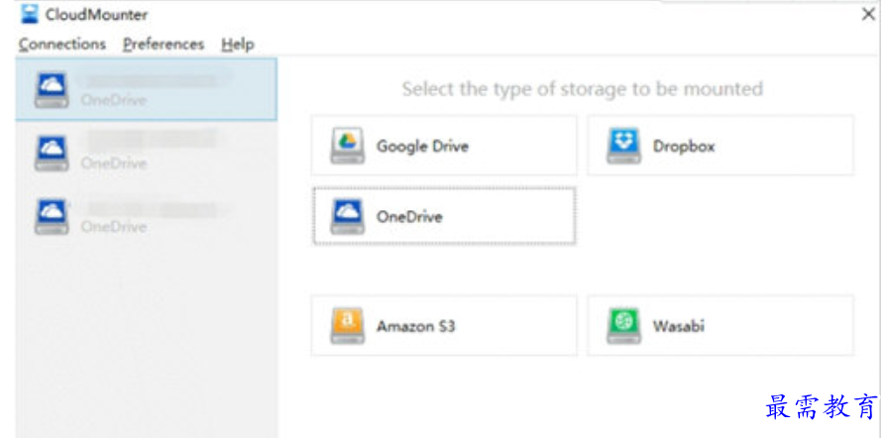This screenshot has width=886, height=438.
Task: Select the OneDrive storage label
Action: click(409, 216)
